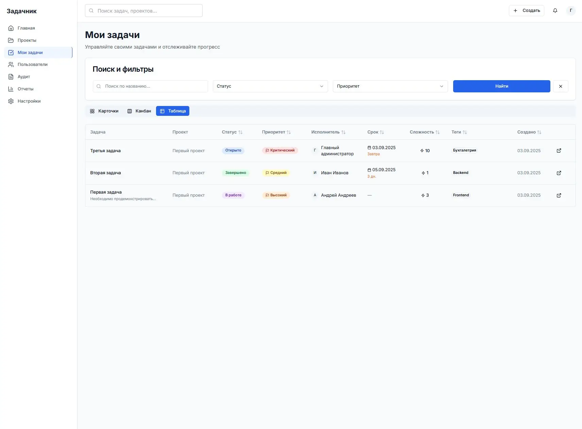
Task: Sort the table by Статус column
Action: pyautogui.click(x=232, y=132)
